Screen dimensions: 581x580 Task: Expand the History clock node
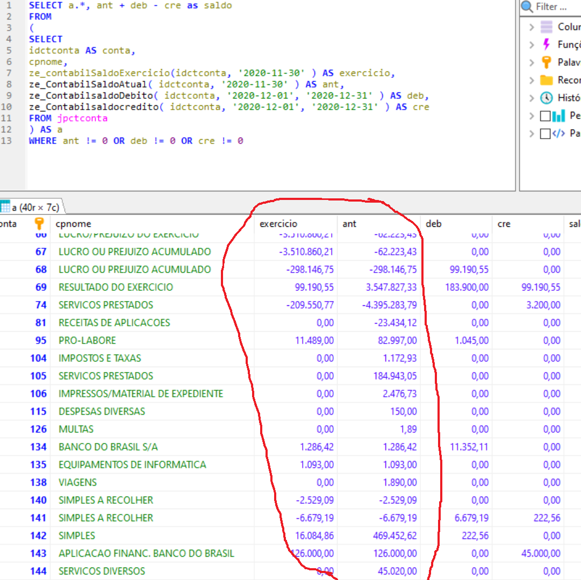[x=532, y=98]
